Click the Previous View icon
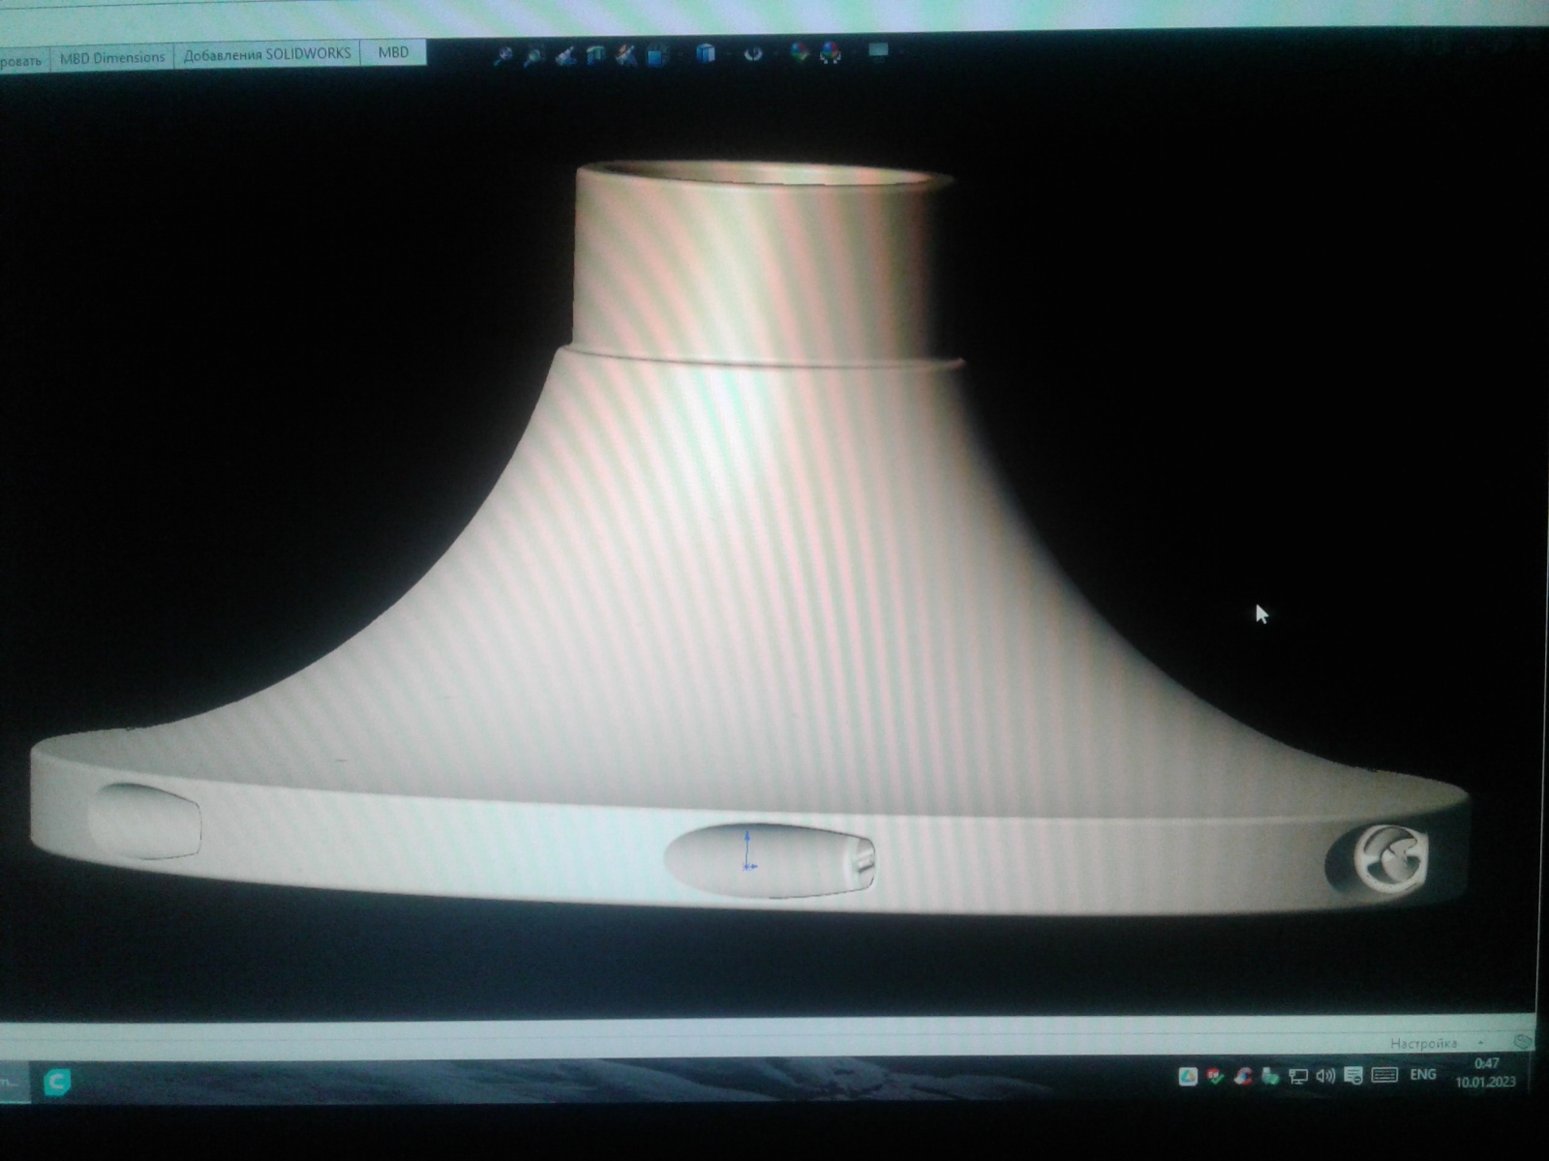 point(564,56)
